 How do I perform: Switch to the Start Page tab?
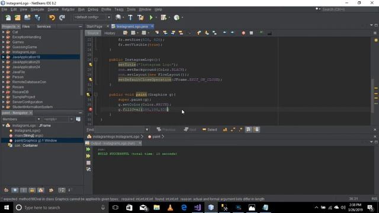tap(94, 26)
